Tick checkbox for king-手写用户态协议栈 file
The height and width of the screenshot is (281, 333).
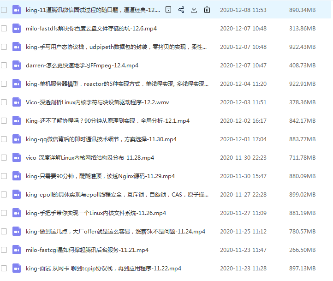4,47
